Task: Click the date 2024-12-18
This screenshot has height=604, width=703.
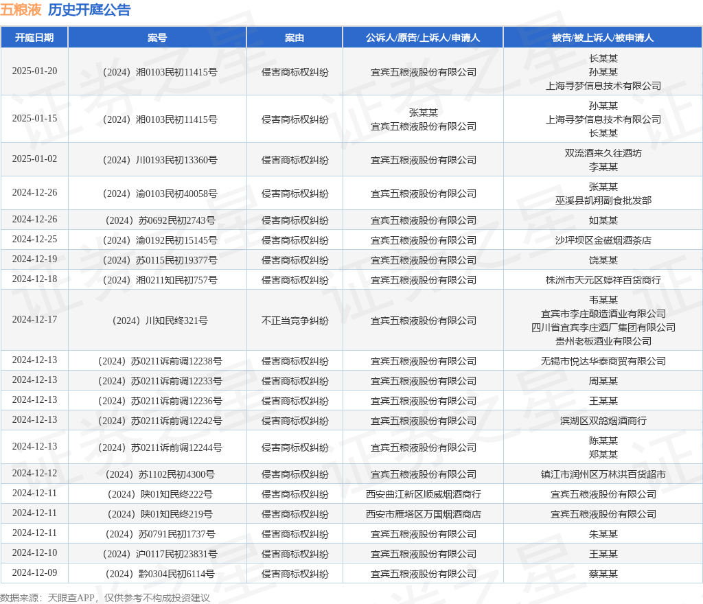Action: (34, 279)
